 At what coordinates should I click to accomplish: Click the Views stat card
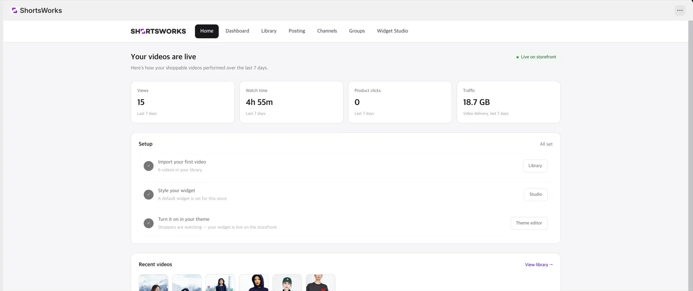pyautogui.click(x=182, y=102)
